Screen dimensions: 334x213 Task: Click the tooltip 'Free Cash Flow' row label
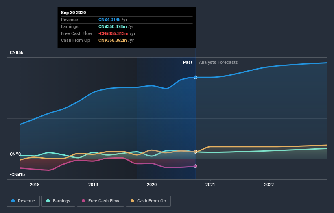(x=76, y=33)
